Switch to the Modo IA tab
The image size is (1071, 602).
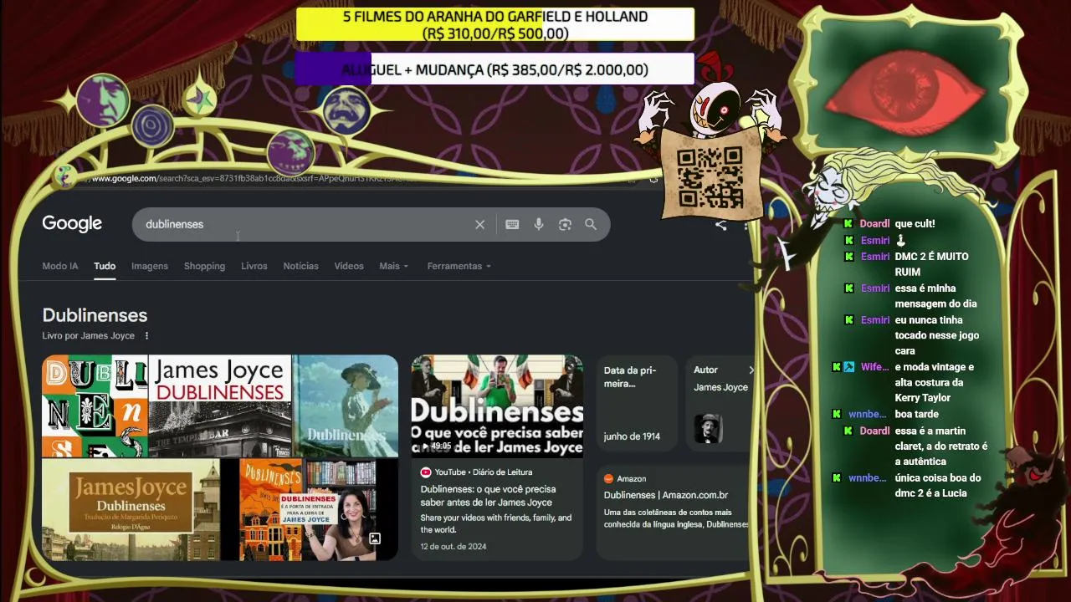pos(60,266)
